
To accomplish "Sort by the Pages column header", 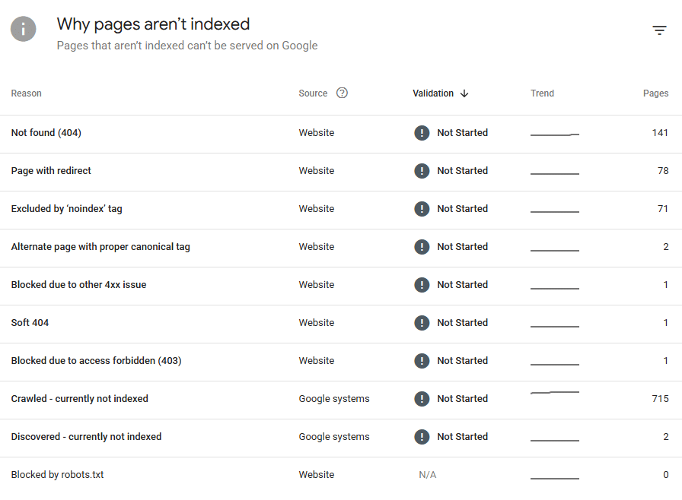I will coord(655,93).
